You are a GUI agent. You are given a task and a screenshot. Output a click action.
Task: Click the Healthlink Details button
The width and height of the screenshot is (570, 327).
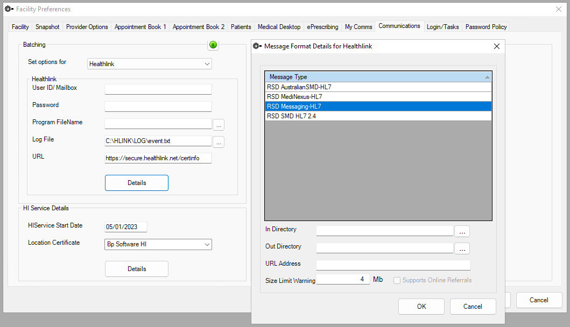[x=137, y=183]
